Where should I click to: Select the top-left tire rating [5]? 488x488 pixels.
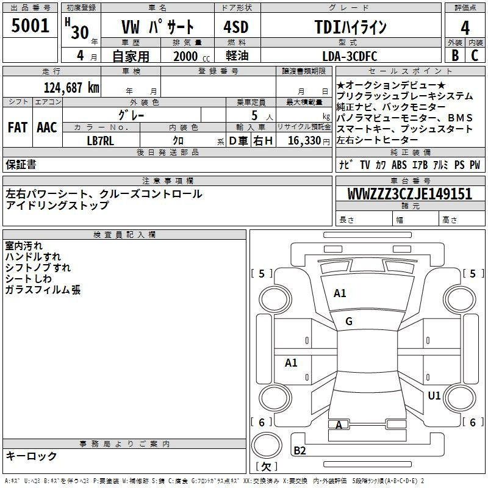[x=262, y=274]
